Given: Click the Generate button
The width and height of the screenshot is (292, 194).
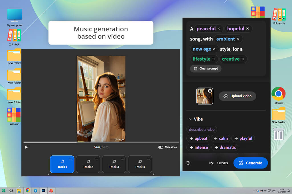Looking at the screenshot, I should click(250, 163).
